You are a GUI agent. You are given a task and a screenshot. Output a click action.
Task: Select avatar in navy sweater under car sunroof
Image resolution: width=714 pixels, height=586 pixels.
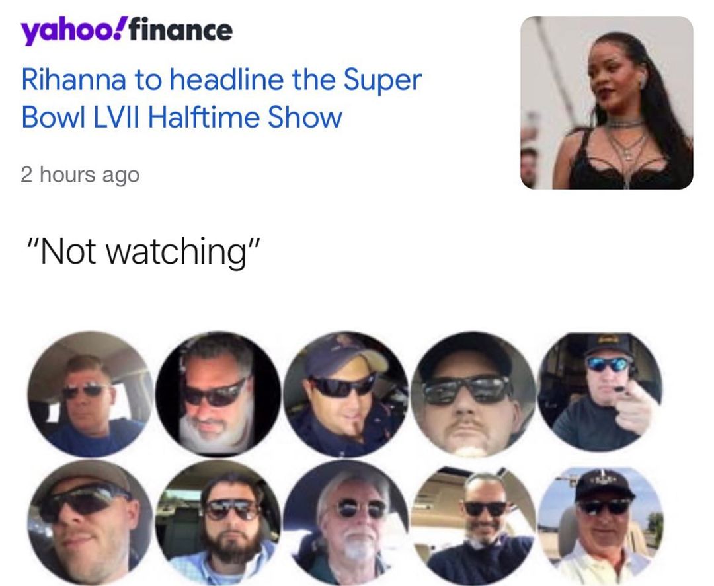pos(473,523)
